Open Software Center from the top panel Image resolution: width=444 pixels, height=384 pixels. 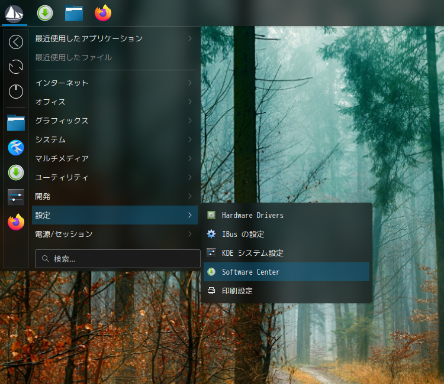coord(45,13)
